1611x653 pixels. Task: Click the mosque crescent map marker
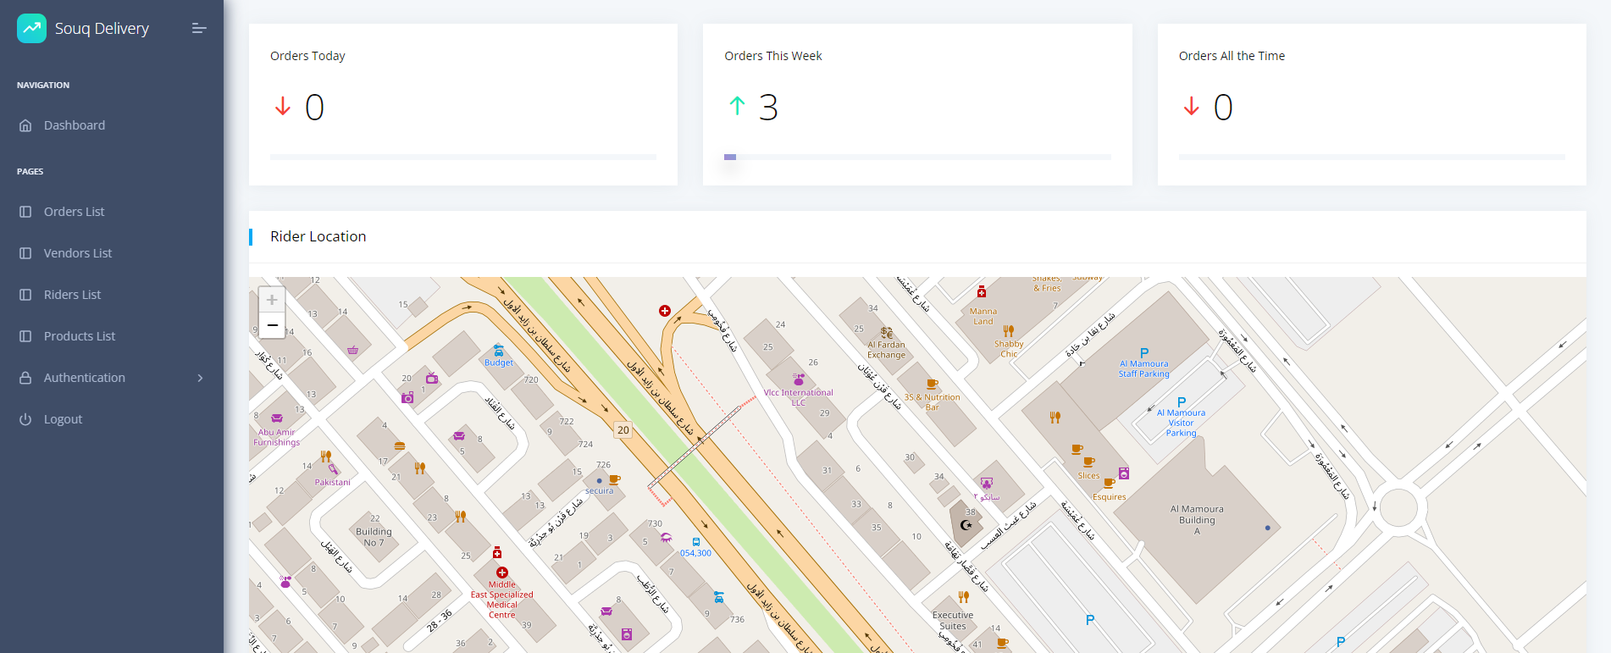(x=966, y=525)
